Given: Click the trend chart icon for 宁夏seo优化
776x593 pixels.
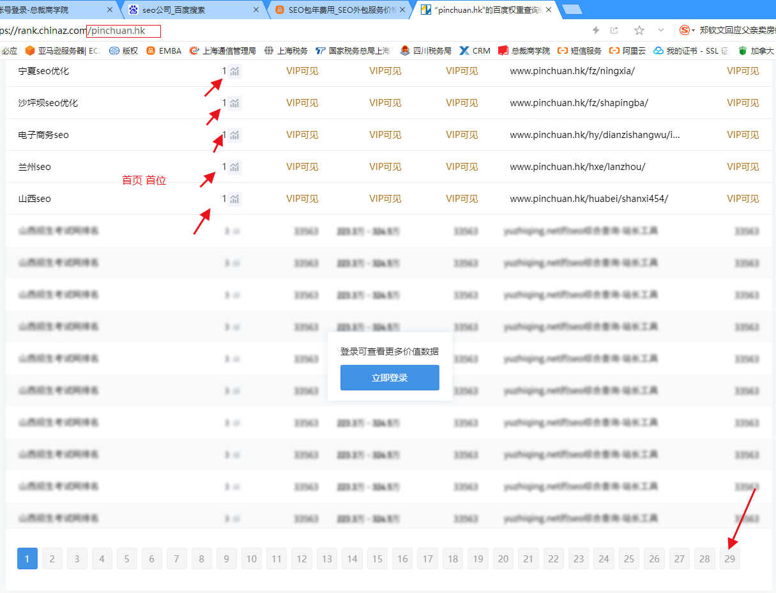Looking at the screenshot, I should coord(235,71).
